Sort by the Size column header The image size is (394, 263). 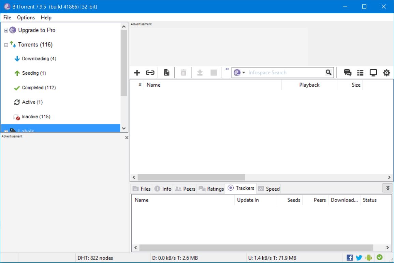pos(350,85)
